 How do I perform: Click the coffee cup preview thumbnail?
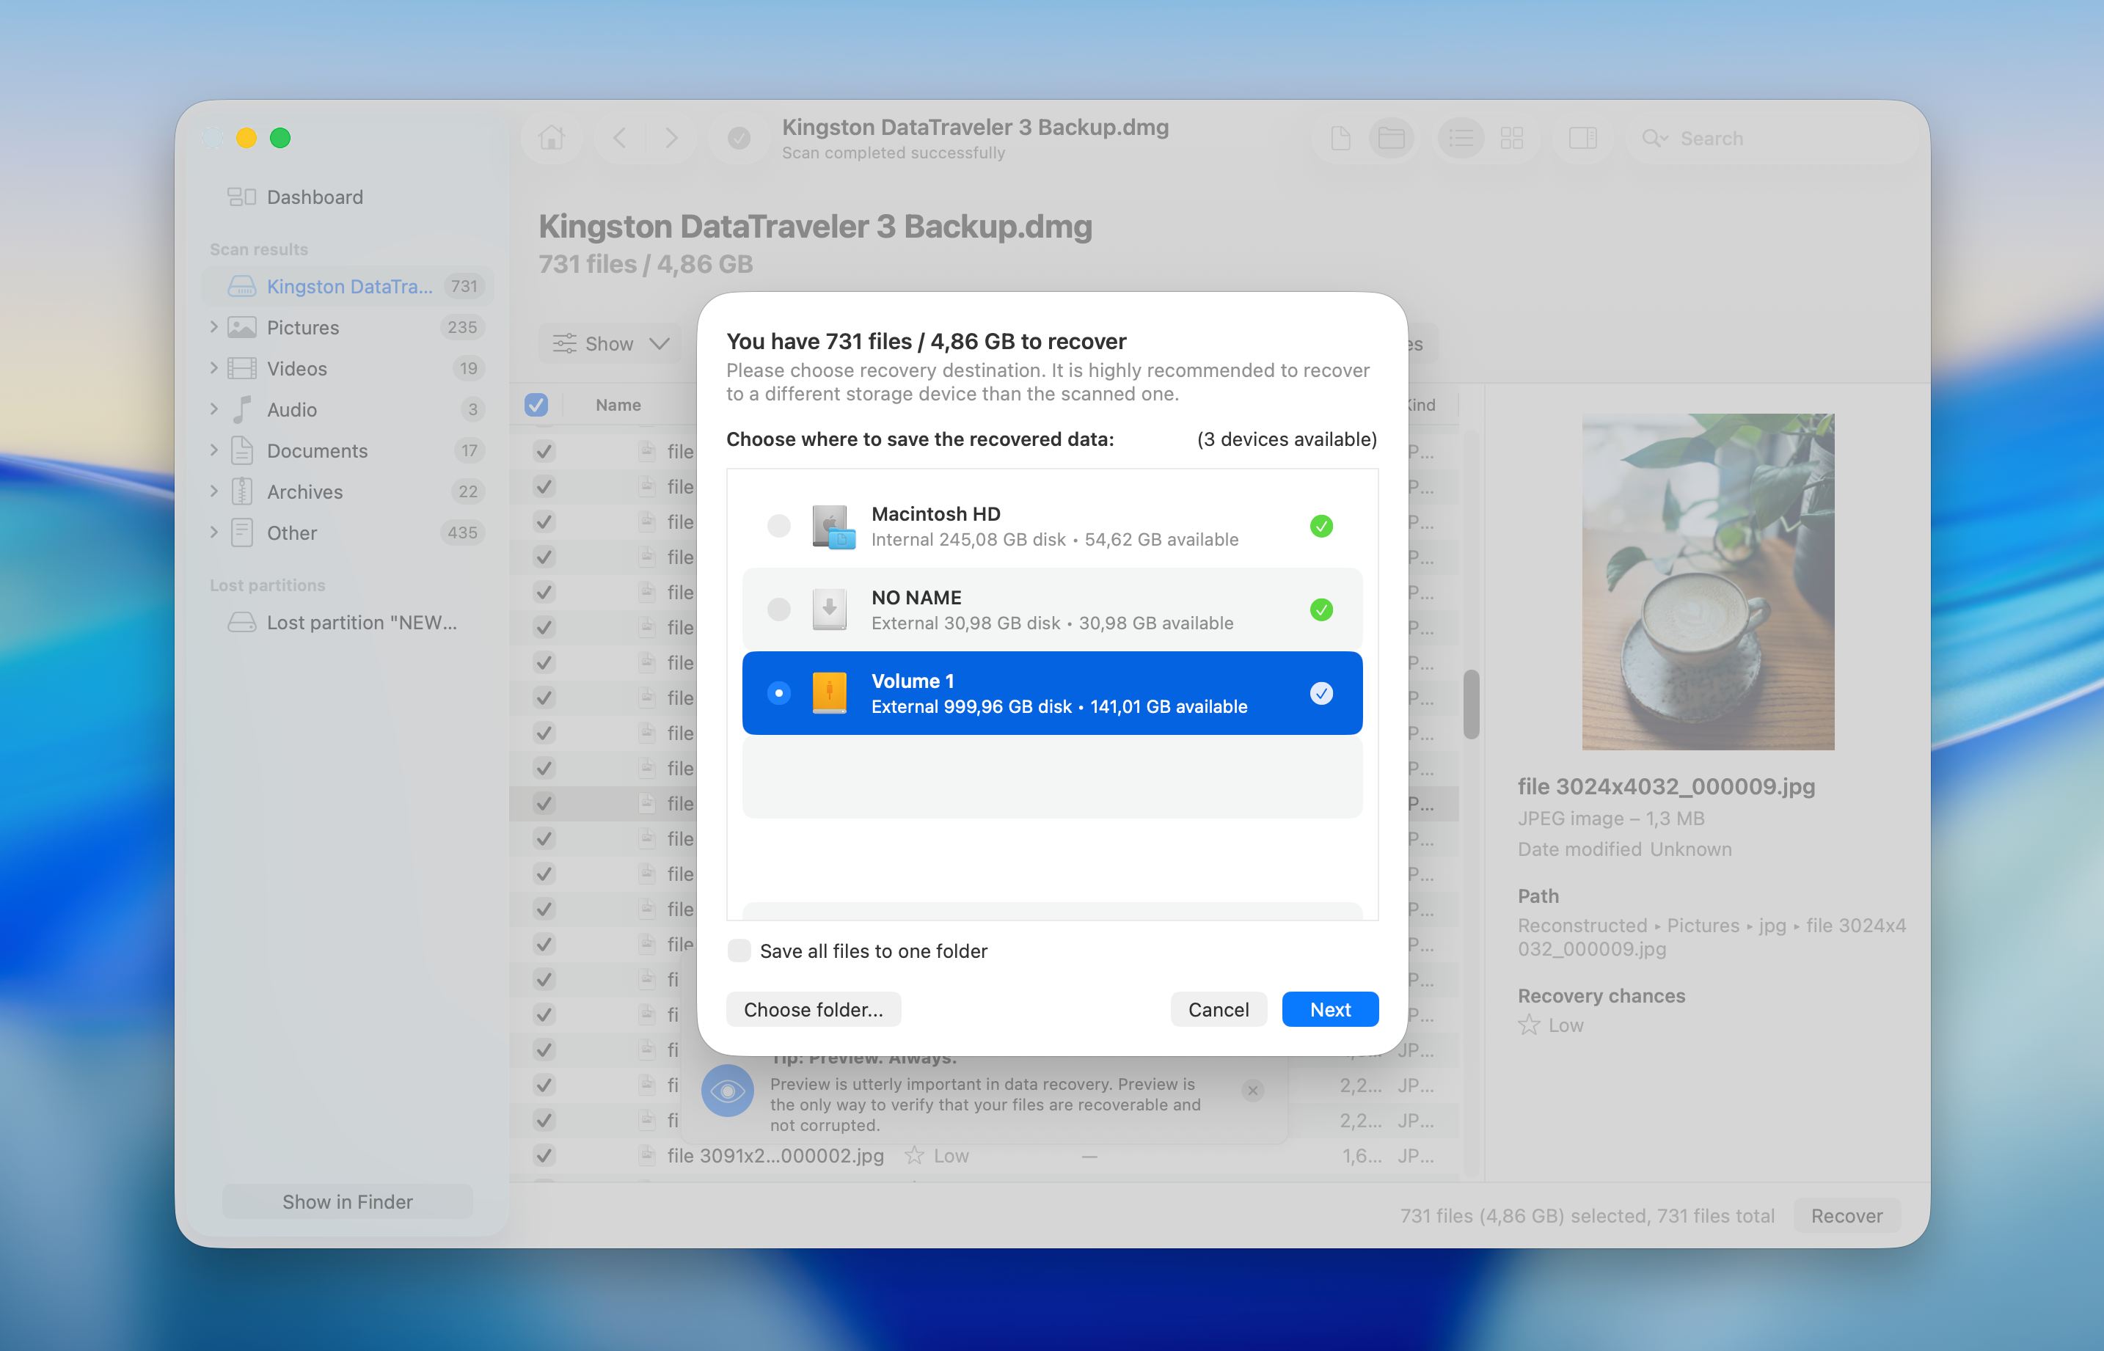[1707, 582]
